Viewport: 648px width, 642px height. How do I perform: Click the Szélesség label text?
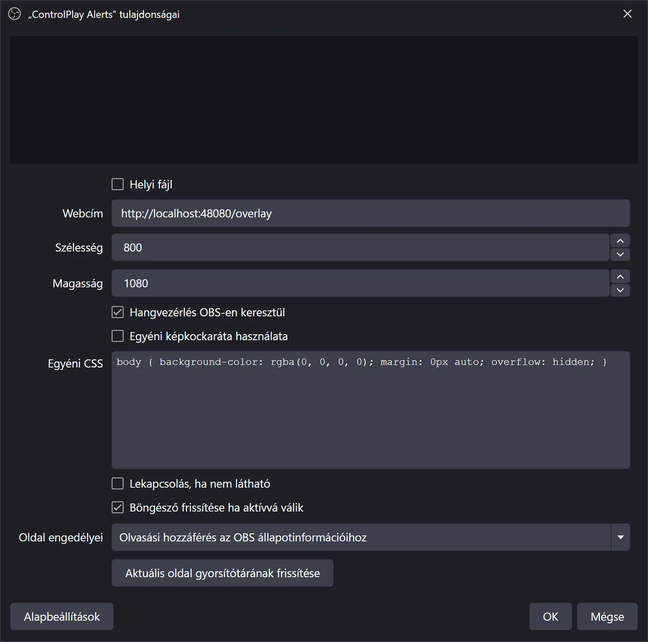79,248
